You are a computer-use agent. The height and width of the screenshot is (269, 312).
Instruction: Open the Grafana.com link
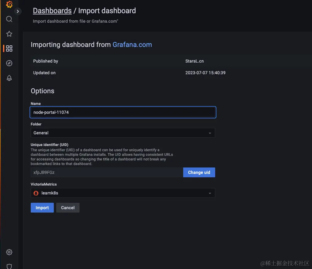click(132, 45)
